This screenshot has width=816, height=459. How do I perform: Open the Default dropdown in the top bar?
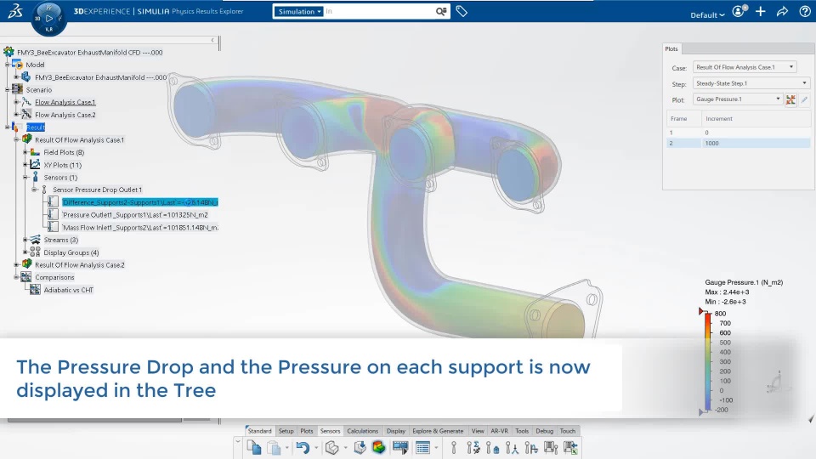[x=707, y=15]
